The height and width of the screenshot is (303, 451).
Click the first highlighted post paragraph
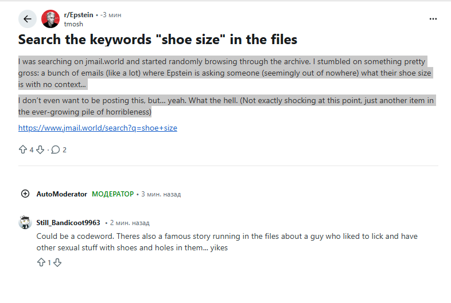(224, 72)
